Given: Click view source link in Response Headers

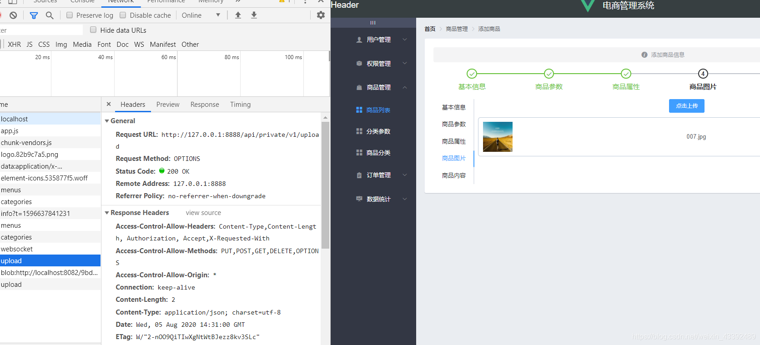Looking at the screenshot, I should point(203,213).
